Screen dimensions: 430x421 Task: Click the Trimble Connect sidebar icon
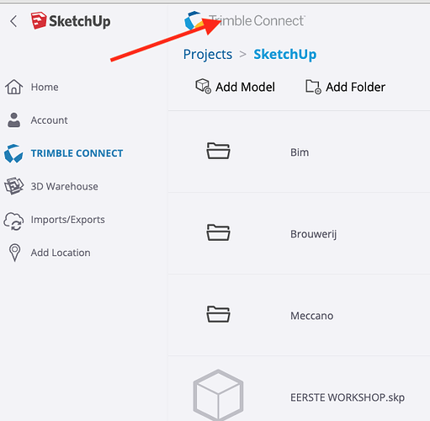tap(13, 153)
